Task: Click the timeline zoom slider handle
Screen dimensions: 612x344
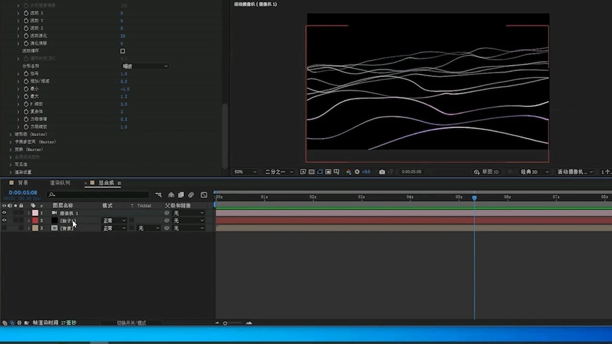Action: tap(225, 323)
